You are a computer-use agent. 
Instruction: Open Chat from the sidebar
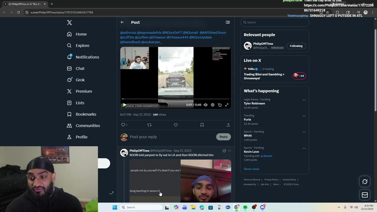click(76, 68)
